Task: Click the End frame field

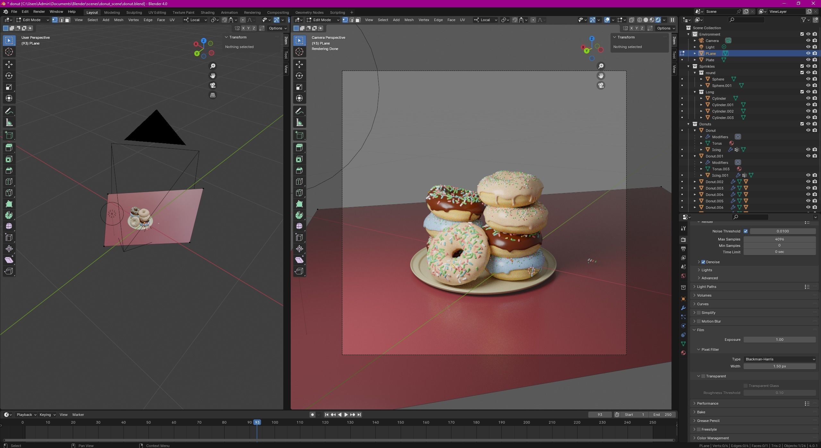Action: (662, 415)
